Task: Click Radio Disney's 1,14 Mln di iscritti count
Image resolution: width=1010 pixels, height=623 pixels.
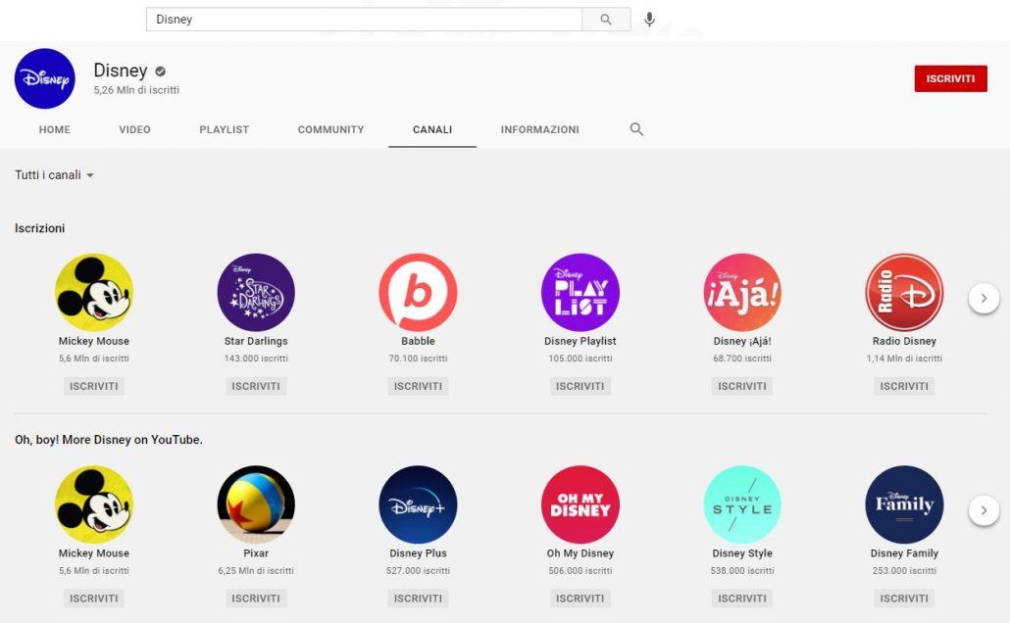Action: [904, 359]
